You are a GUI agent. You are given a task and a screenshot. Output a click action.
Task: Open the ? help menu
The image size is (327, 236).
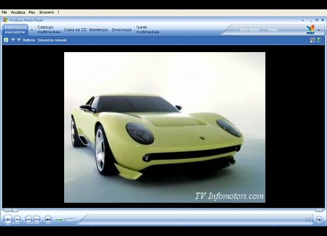[58, 13]
